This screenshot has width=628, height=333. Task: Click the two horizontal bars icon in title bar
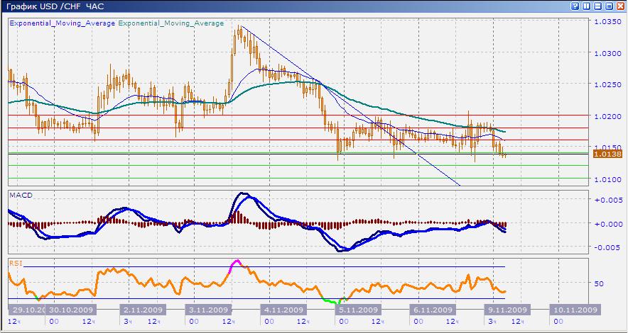(597, 6)
